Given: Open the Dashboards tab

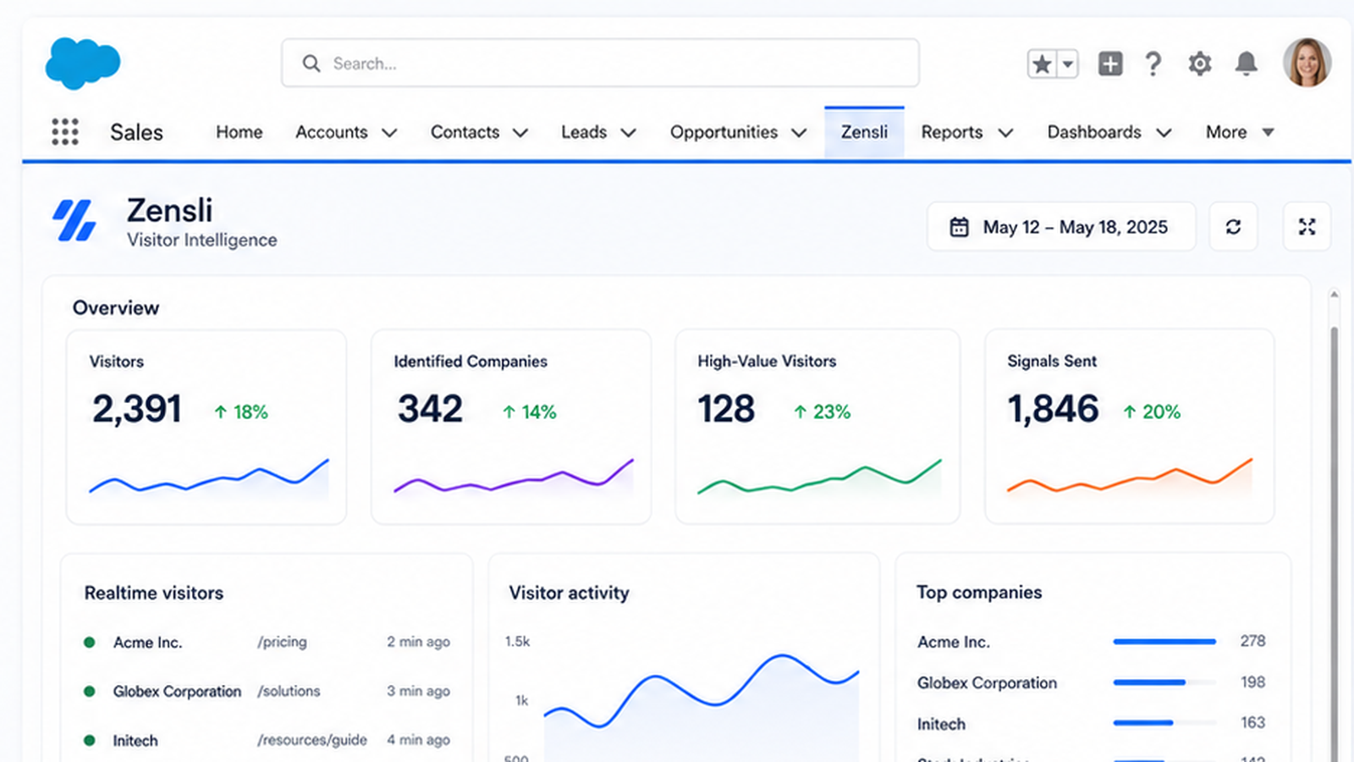Looking at the screenshot, I should (1094, 132).
